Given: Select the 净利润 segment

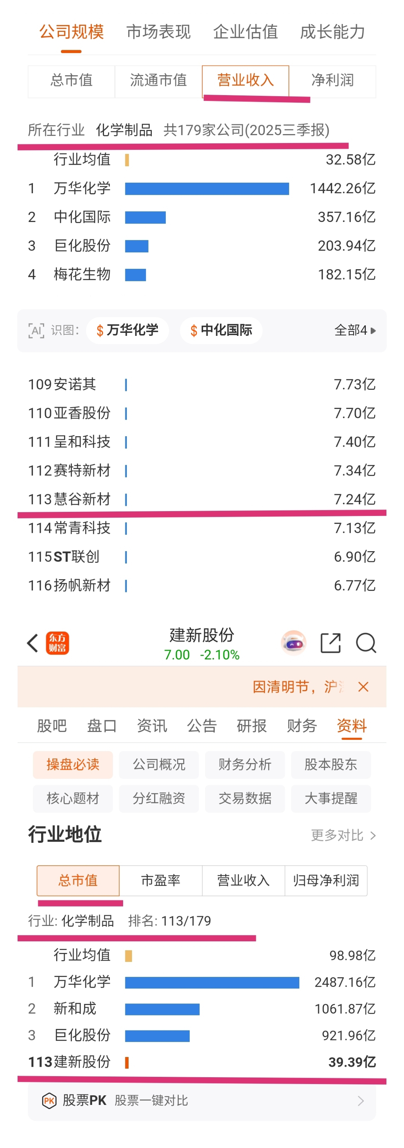Looking at the screenshot, I should [x=332, y=81].
